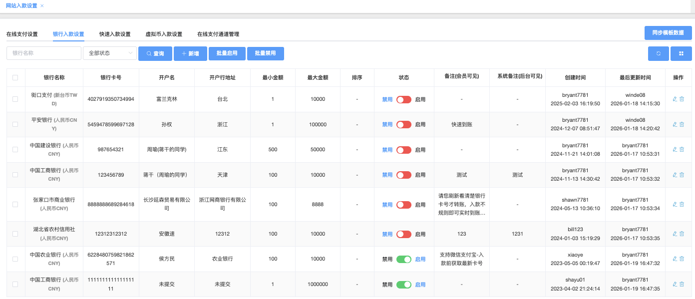
Task: Click edit icon for 中国建设银行 row
Action: click(x=675, y=149)
